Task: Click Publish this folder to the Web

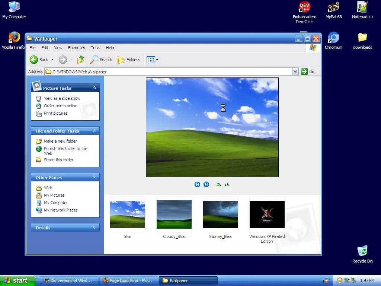Action: (65, 151)
